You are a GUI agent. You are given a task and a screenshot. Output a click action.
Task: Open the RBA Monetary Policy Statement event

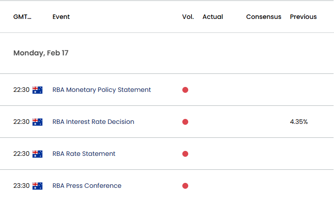click(x=102, y=90)
